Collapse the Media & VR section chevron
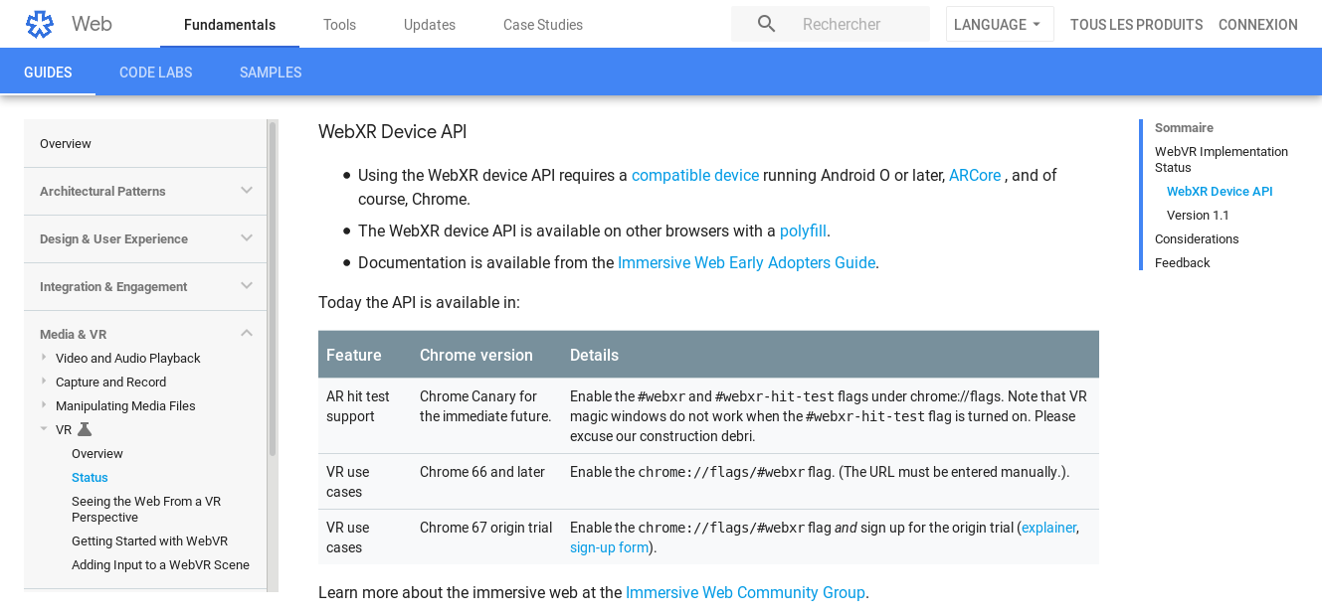The width and height of the screenshot is (1322, 616). 247,334
